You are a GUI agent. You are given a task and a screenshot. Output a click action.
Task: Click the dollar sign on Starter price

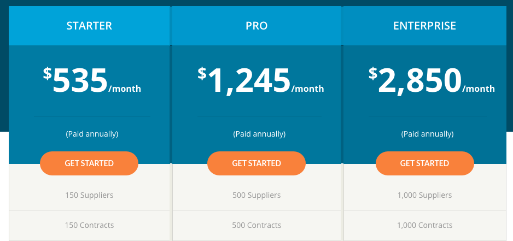click(x=47, y=73)
